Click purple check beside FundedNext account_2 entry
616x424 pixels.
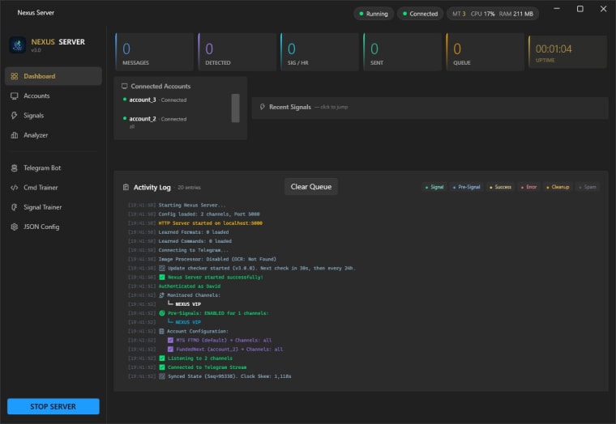point(170,349)
